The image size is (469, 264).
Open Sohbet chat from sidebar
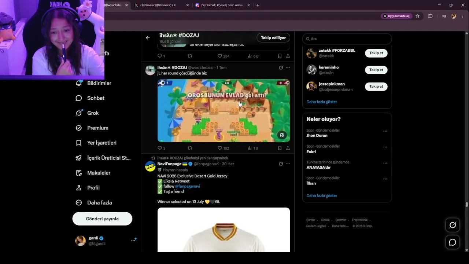[x=90, y=98]
